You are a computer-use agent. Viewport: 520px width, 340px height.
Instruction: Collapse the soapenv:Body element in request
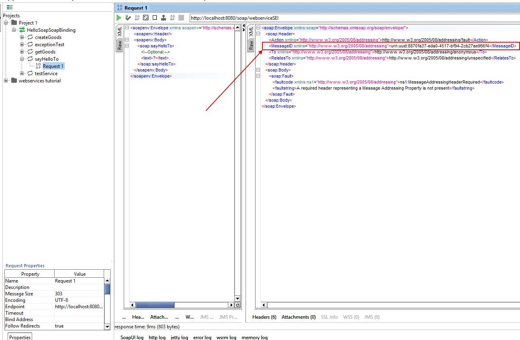127,40
